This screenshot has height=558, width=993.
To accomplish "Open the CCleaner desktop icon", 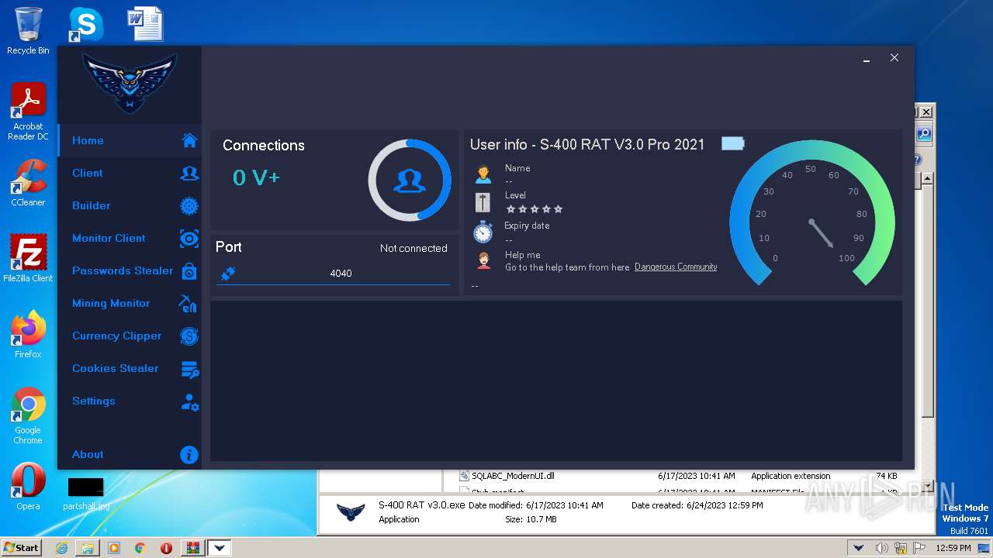I will [x=28, y=183].
